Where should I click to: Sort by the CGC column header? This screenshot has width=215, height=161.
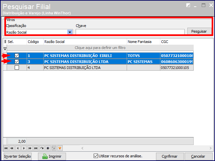point(177,42)
